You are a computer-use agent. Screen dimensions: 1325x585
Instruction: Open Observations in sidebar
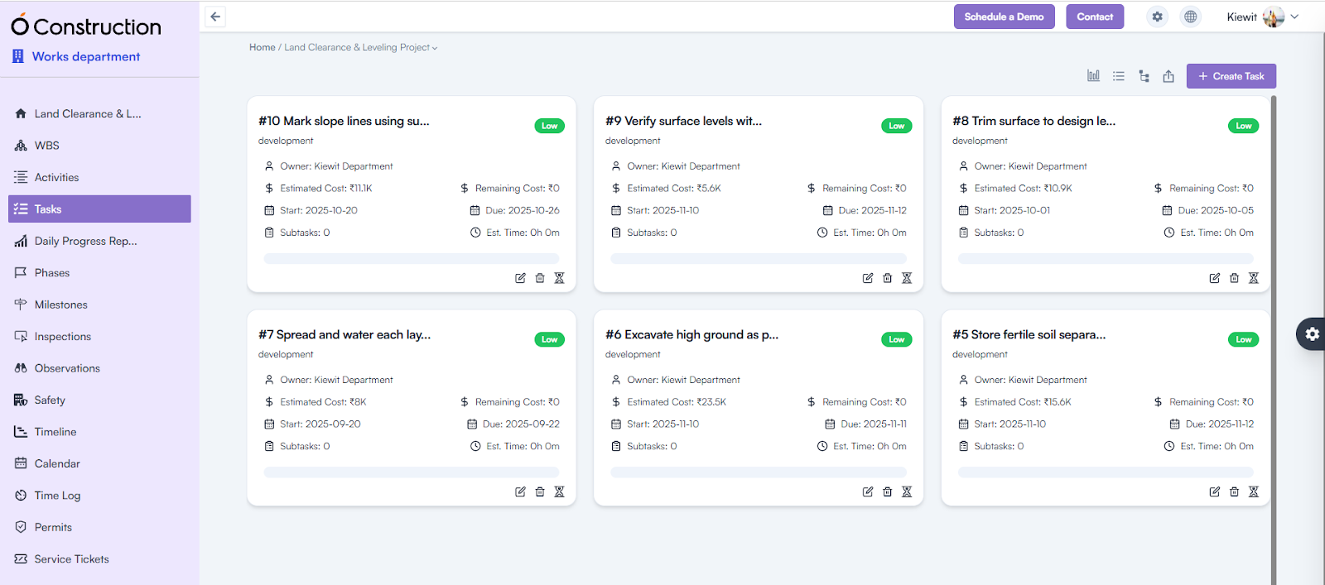click(x=99, y=368)
